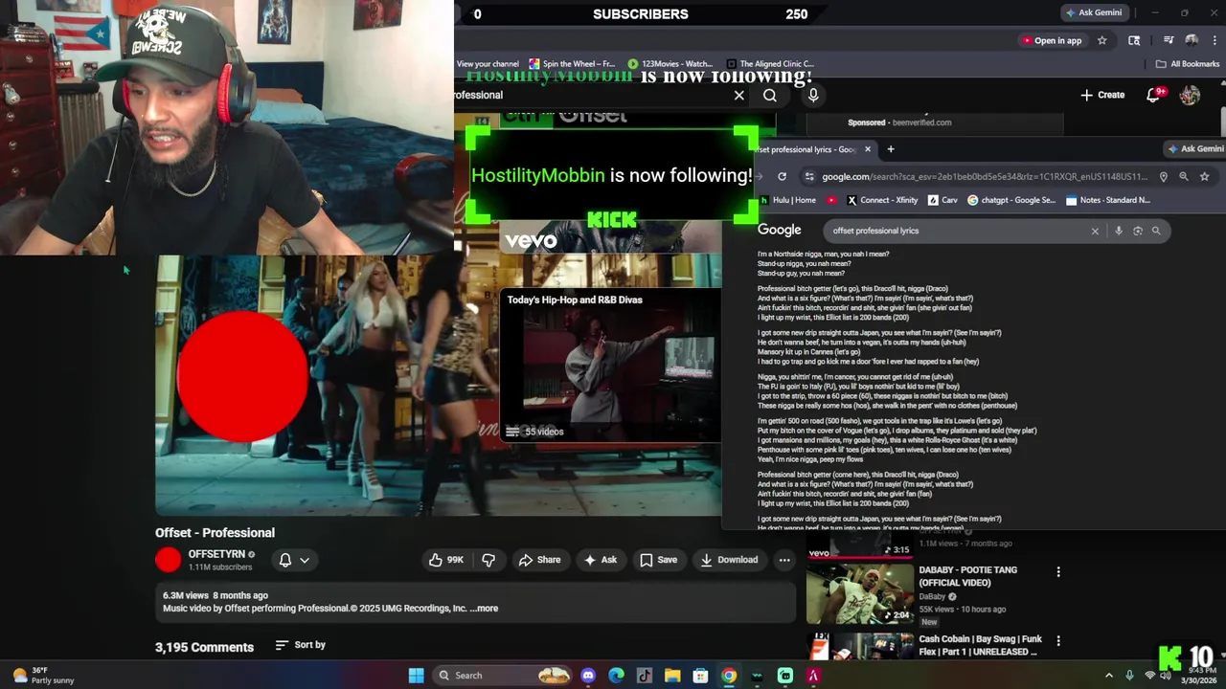Open the Connect - Xfinity bookmark

[882, 200]
